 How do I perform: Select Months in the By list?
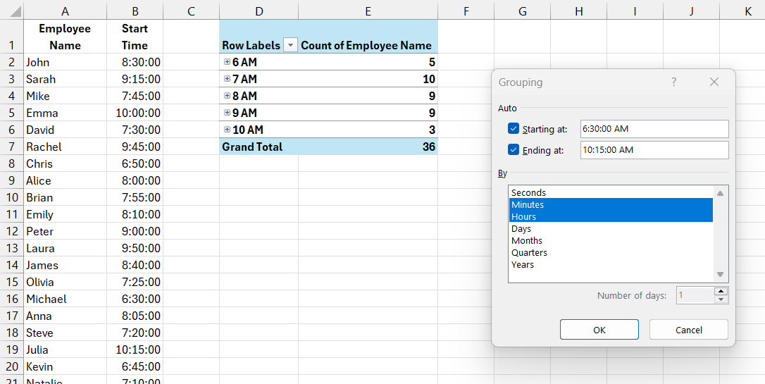[611, 240]
